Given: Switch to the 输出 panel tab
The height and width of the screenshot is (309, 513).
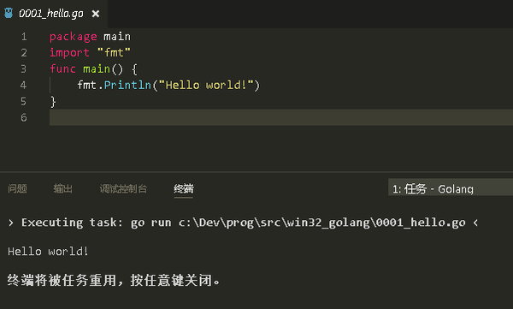Looking at the screenshot, I should click(x=62, y=189).
